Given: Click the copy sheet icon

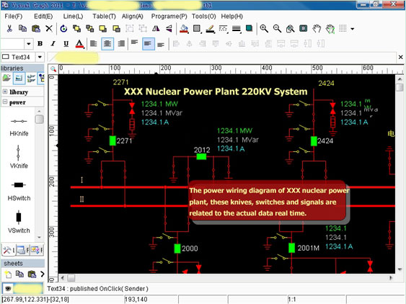Looking at the screenshot, I should click(19, 274).
